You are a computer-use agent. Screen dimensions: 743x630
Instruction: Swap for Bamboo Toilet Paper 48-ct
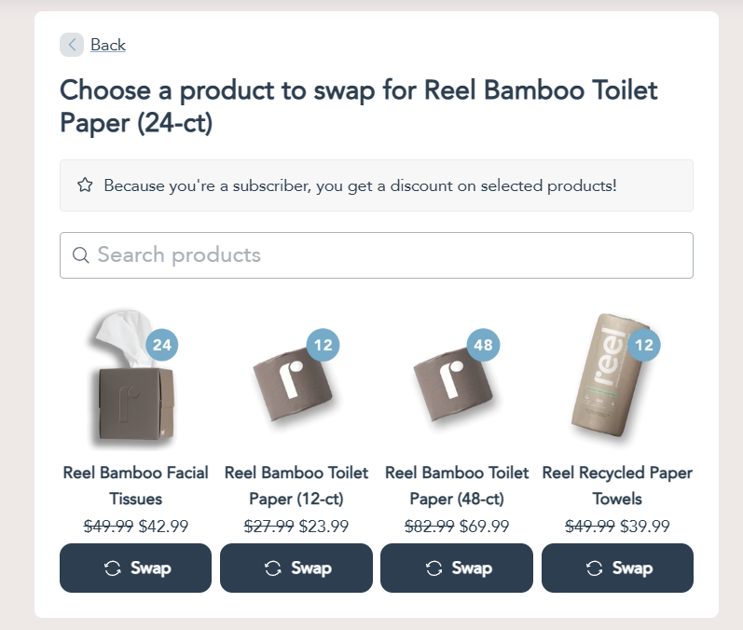457,568
